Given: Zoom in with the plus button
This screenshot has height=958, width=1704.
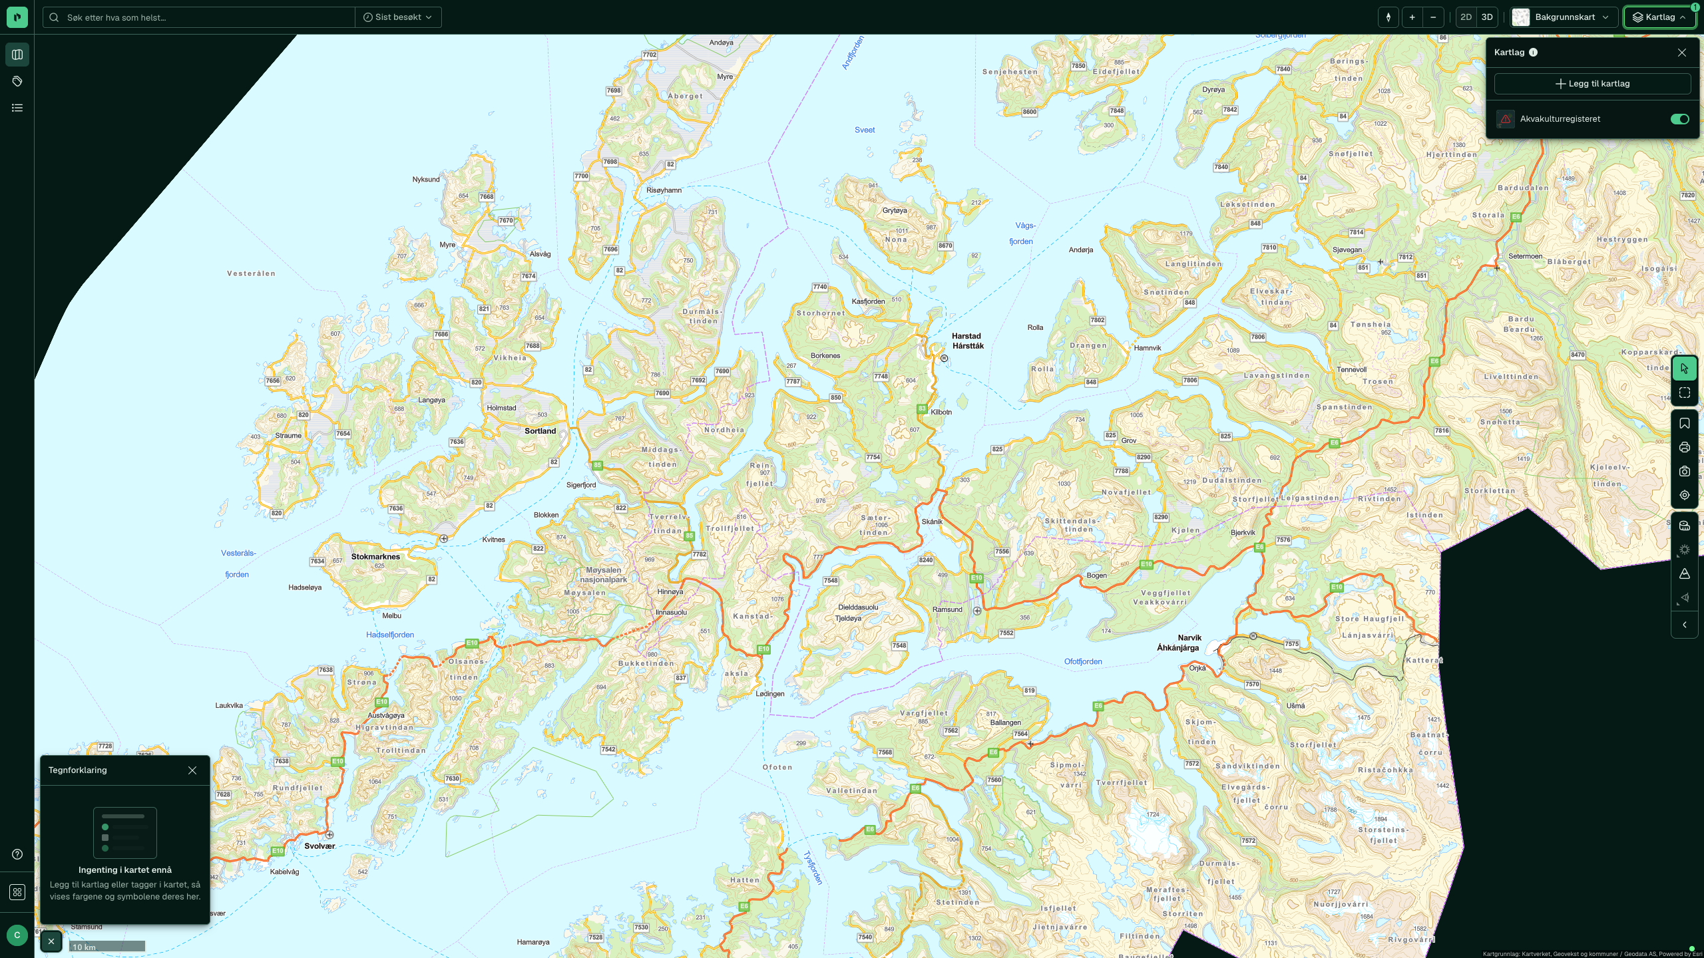Looking at the screenshot, I should pyautogui.click(x=1412, y=17).
